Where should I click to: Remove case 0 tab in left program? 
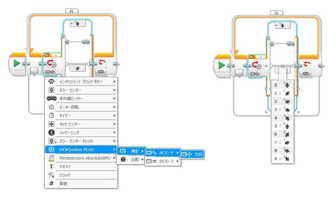tap(83, 23)
